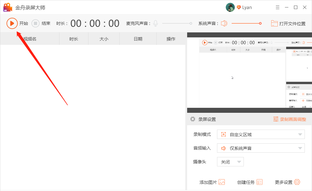Click the 录屏设置 gear icon

point(193,119)
